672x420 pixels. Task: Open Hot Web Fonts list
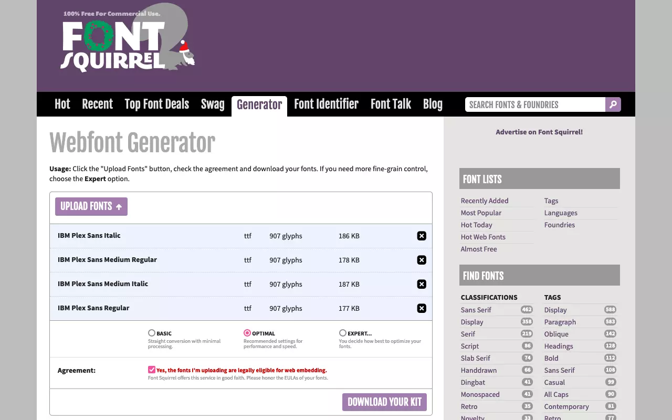pyautogui.click(x=483, y=237)
